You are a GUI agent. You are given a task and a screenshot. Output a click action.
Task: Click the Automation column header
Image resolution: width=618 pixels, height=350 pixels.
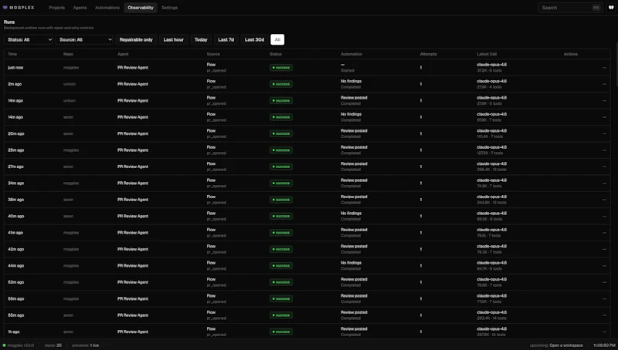coord(351,54)
